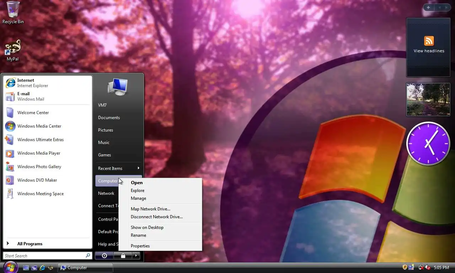Launch MyPal from the Quick Launch bar
455x273 pixels.
click(51, 268)
